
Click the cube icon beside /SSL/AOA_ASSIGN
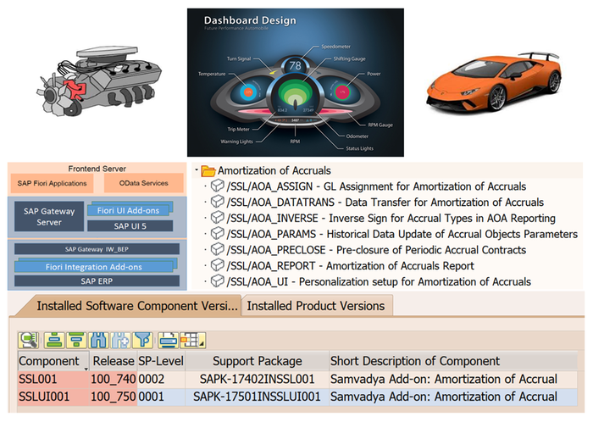tap(218, 186)
